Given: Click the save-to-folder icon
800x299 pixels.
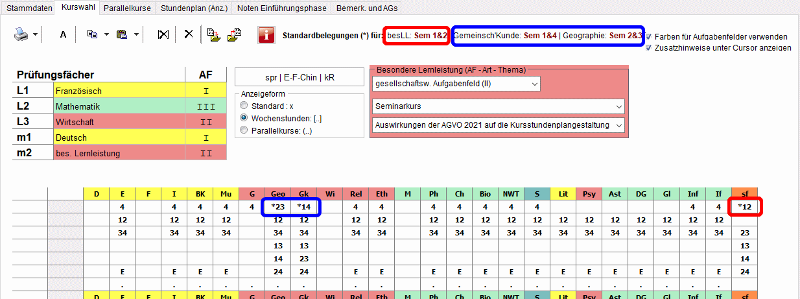Looking at the screenshot, I should click(213, 34).
